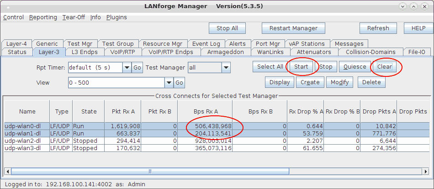Refresh the manager view
This screenshot has height=189, width=434.
click(x=378, y=28)
